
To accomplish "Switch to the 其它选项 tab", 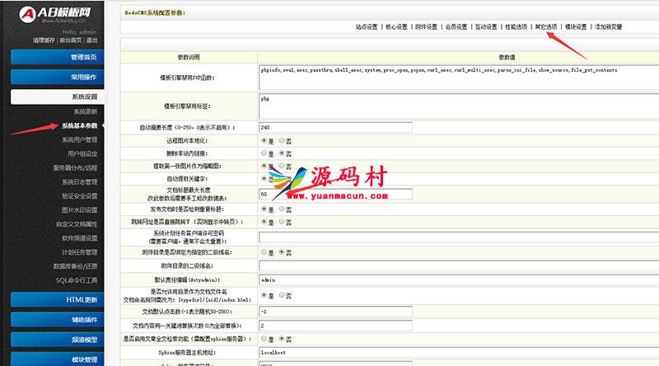I will pos(545,26).
